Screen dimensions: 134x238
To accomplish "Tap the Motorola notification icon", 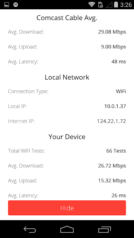I will pyautogui.click(x=16, y=5).
